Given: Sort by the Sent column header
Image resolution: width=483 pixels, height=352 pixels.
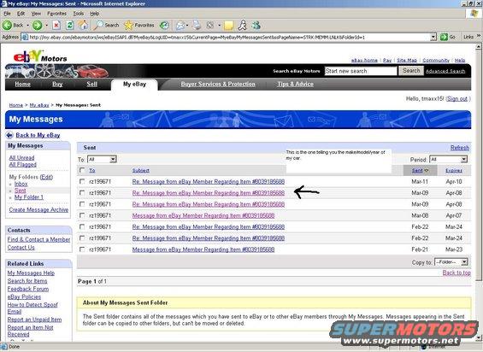Looking at the screenshot, I should (x=417, y=170).
